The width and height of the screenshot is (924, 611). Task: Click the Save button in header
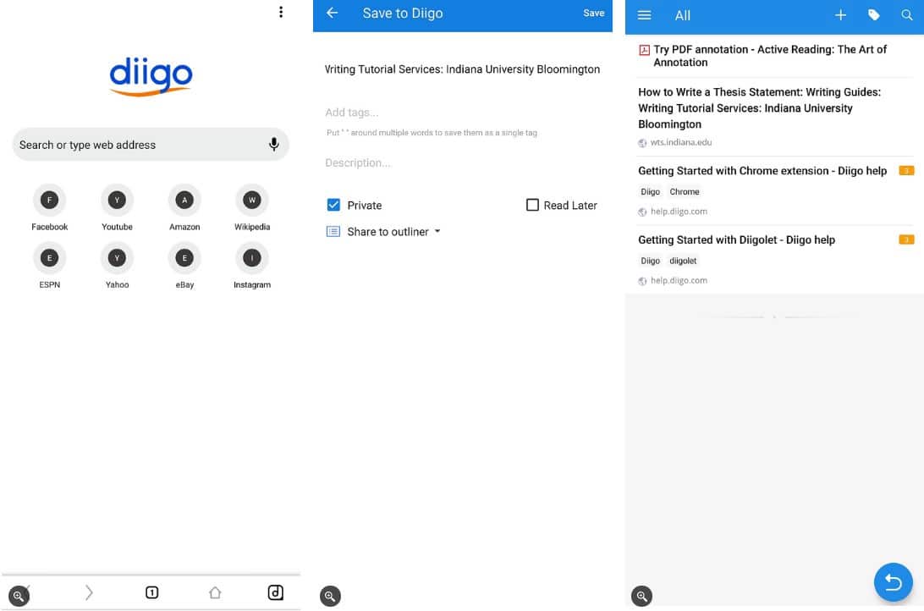click(x=593, y=13)
